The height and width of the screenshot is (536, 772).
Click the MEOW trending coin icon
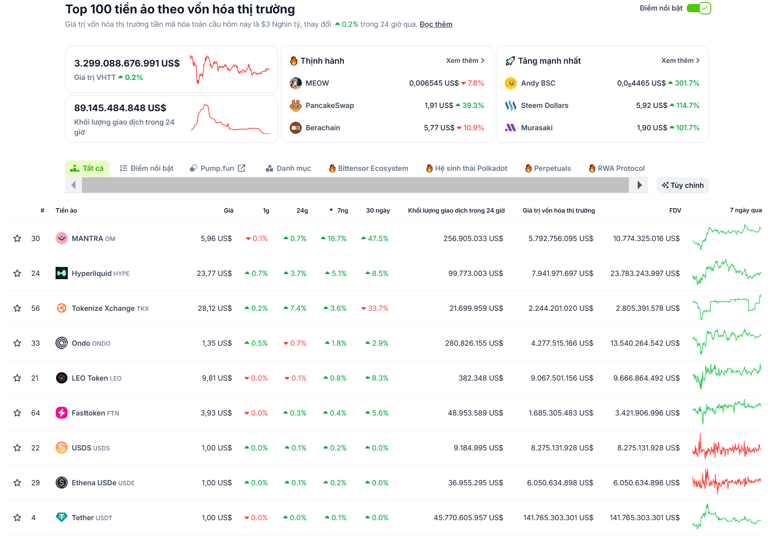point(296,83)
